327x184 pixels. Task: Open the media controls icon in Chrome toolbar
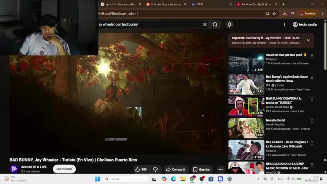point(292,14)
